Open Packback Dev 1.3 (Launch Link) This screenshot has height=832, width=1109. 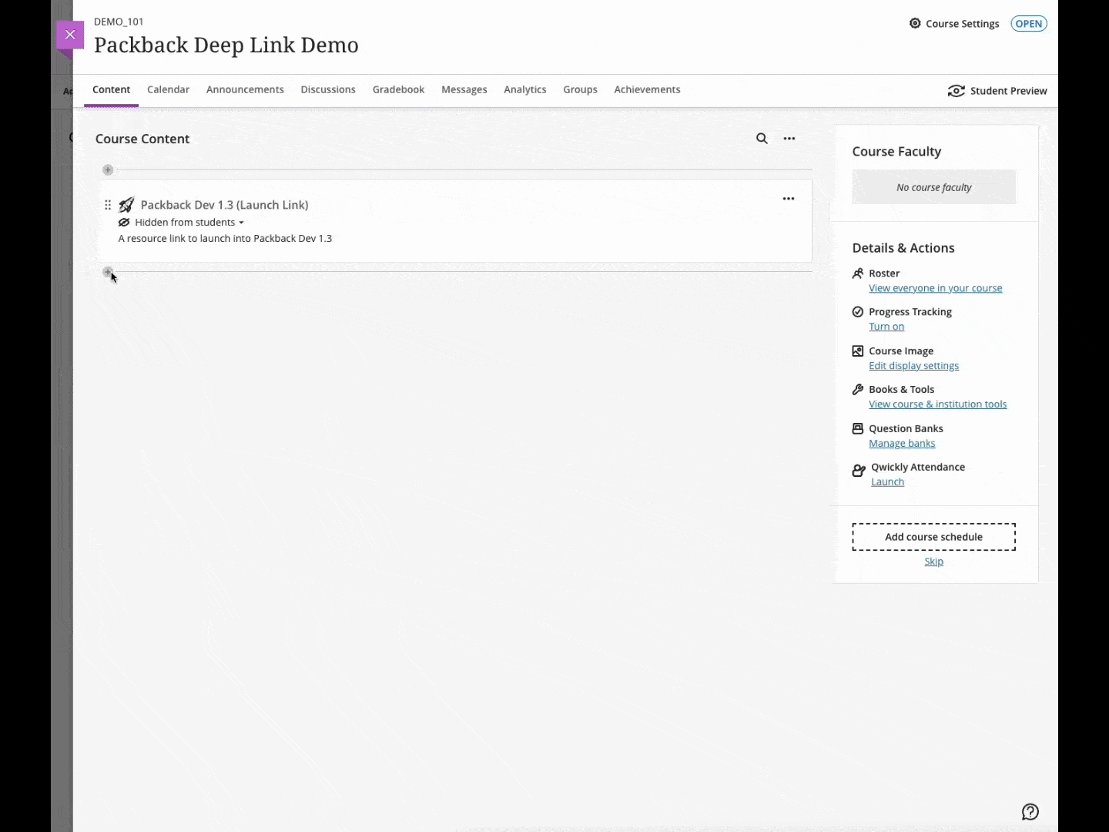click(224, 205)
